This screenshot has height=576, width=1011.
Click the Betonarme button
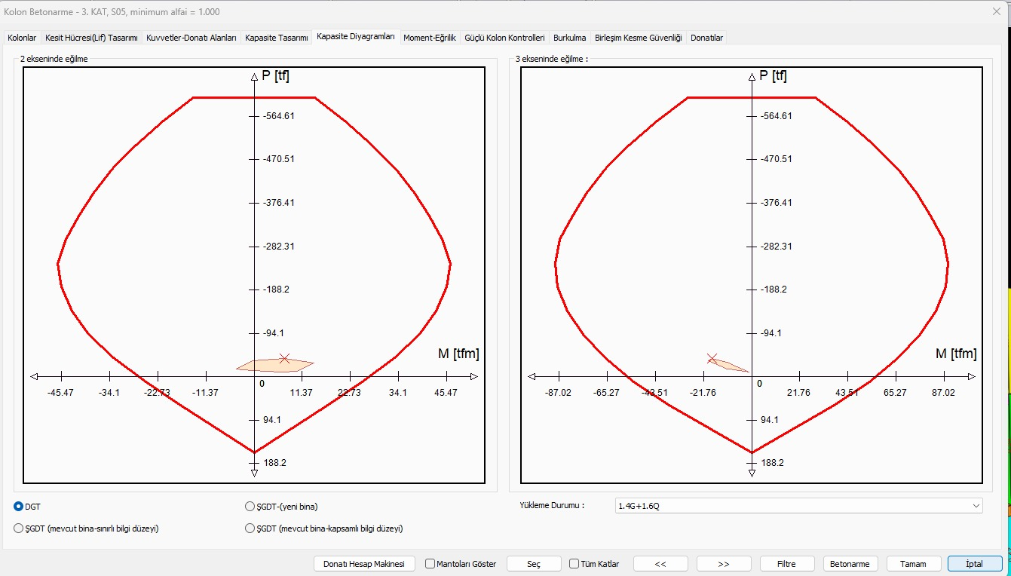click(x=850, y=564)
